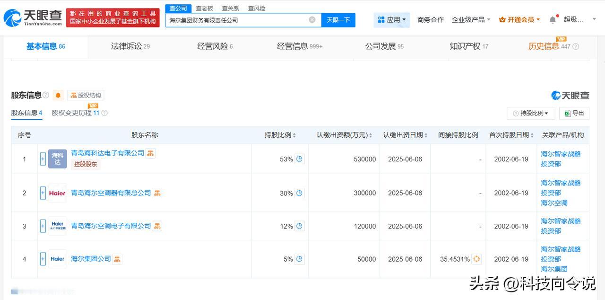Open the 历史信息 VIP tab

point(549,46)
